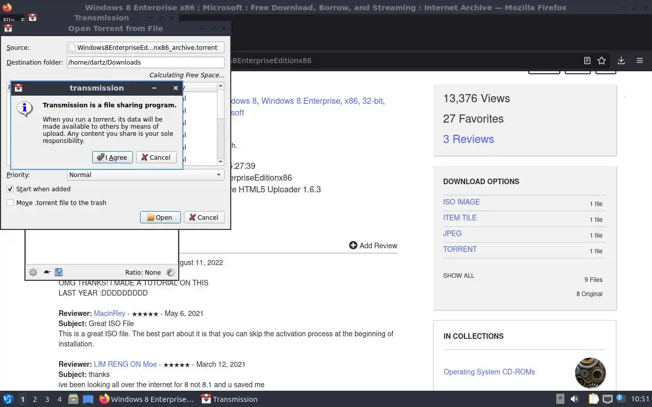The image size is (652, 407).
Task: Switch to Windows 8 Enterprise Firefox taskbar entry
Action: 147,399
